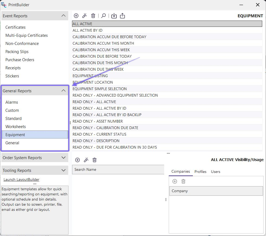Click the add new template plus icon

[x=76, y=16]
